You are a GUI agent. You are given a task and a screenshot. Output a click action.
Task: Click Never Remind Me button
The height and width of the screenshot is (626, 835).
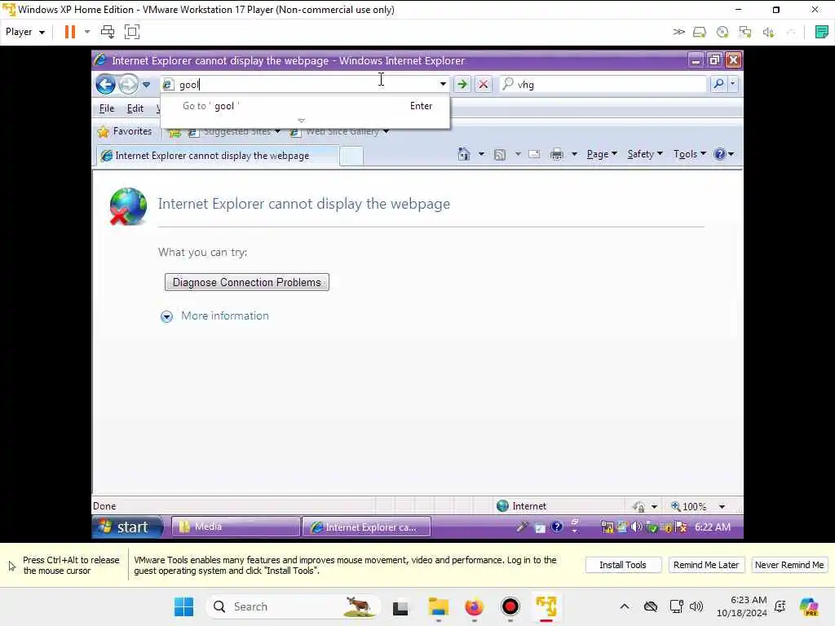(789, 565)
